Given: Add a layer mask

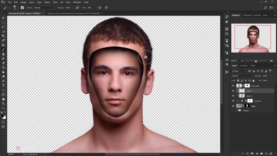Looking at the screenshot, I should [x=252, y=153].
